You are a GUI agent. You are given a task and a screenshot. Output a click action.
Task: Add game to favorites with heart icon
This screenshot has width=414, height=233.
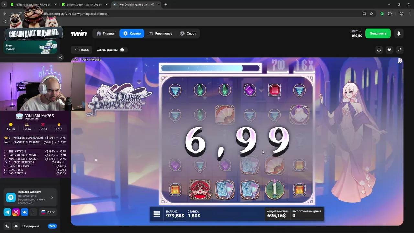pyautogui.click(x=389, y=50)
